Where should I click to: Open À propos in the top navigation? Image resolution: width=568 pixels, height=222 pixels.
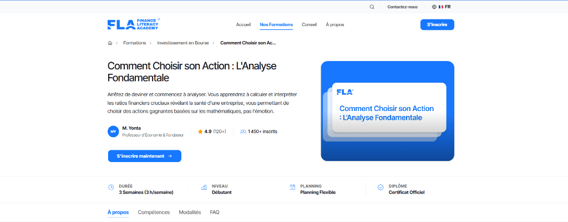click(334, 24)
